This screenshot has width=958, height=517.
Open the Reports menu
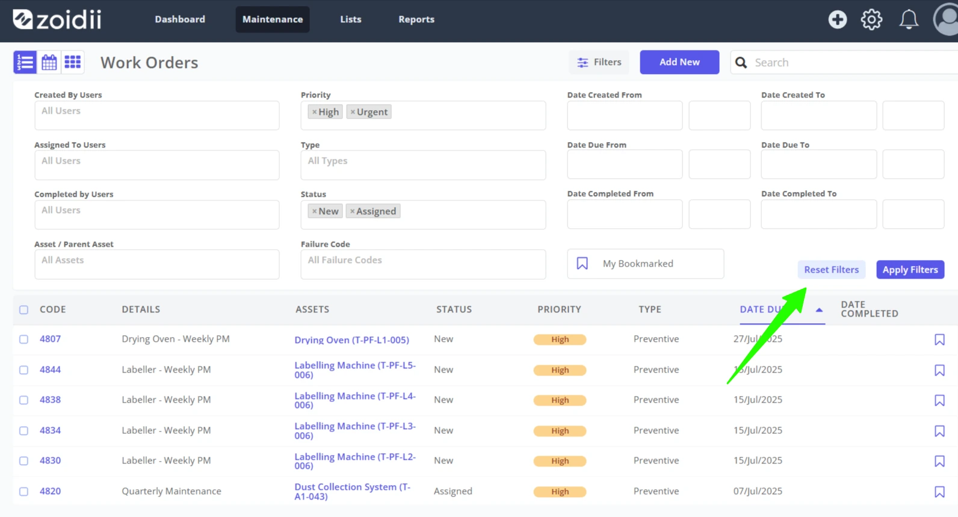(416, 19)
